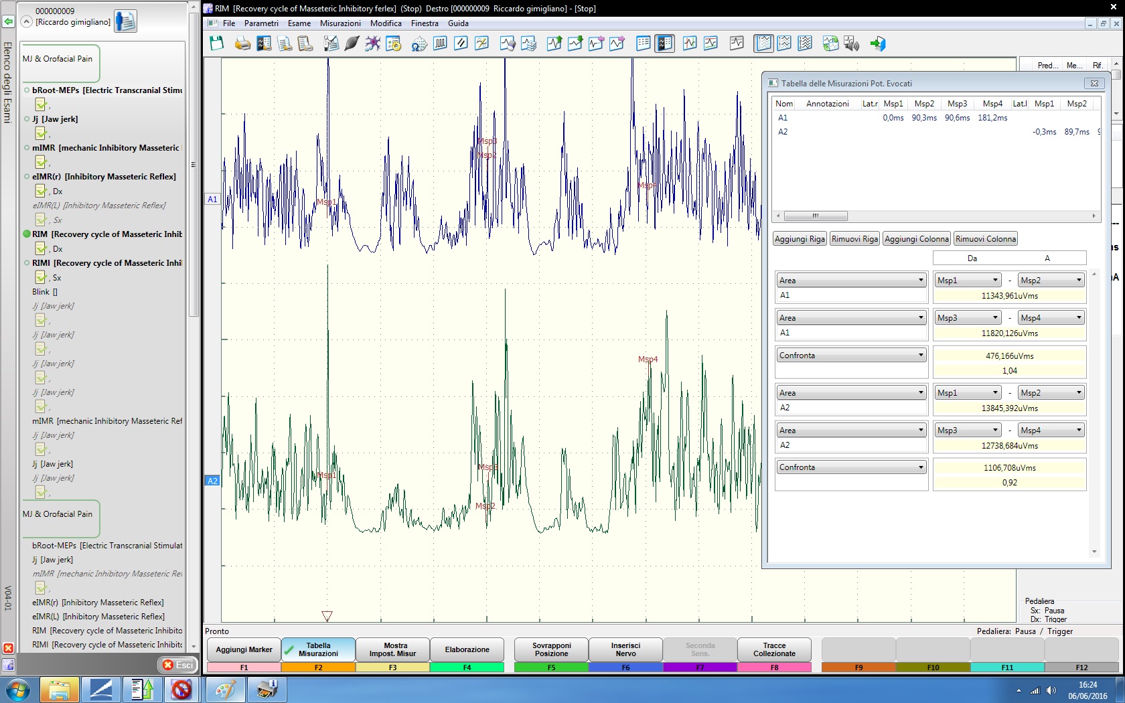
Task: Open the Parametri menu
Action: coord(261,23)
